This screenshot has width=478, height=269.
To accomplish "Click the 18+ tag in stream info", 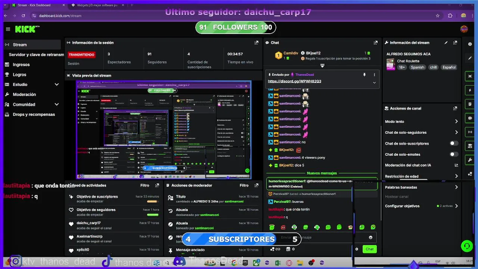I will [x=401, y=67].
